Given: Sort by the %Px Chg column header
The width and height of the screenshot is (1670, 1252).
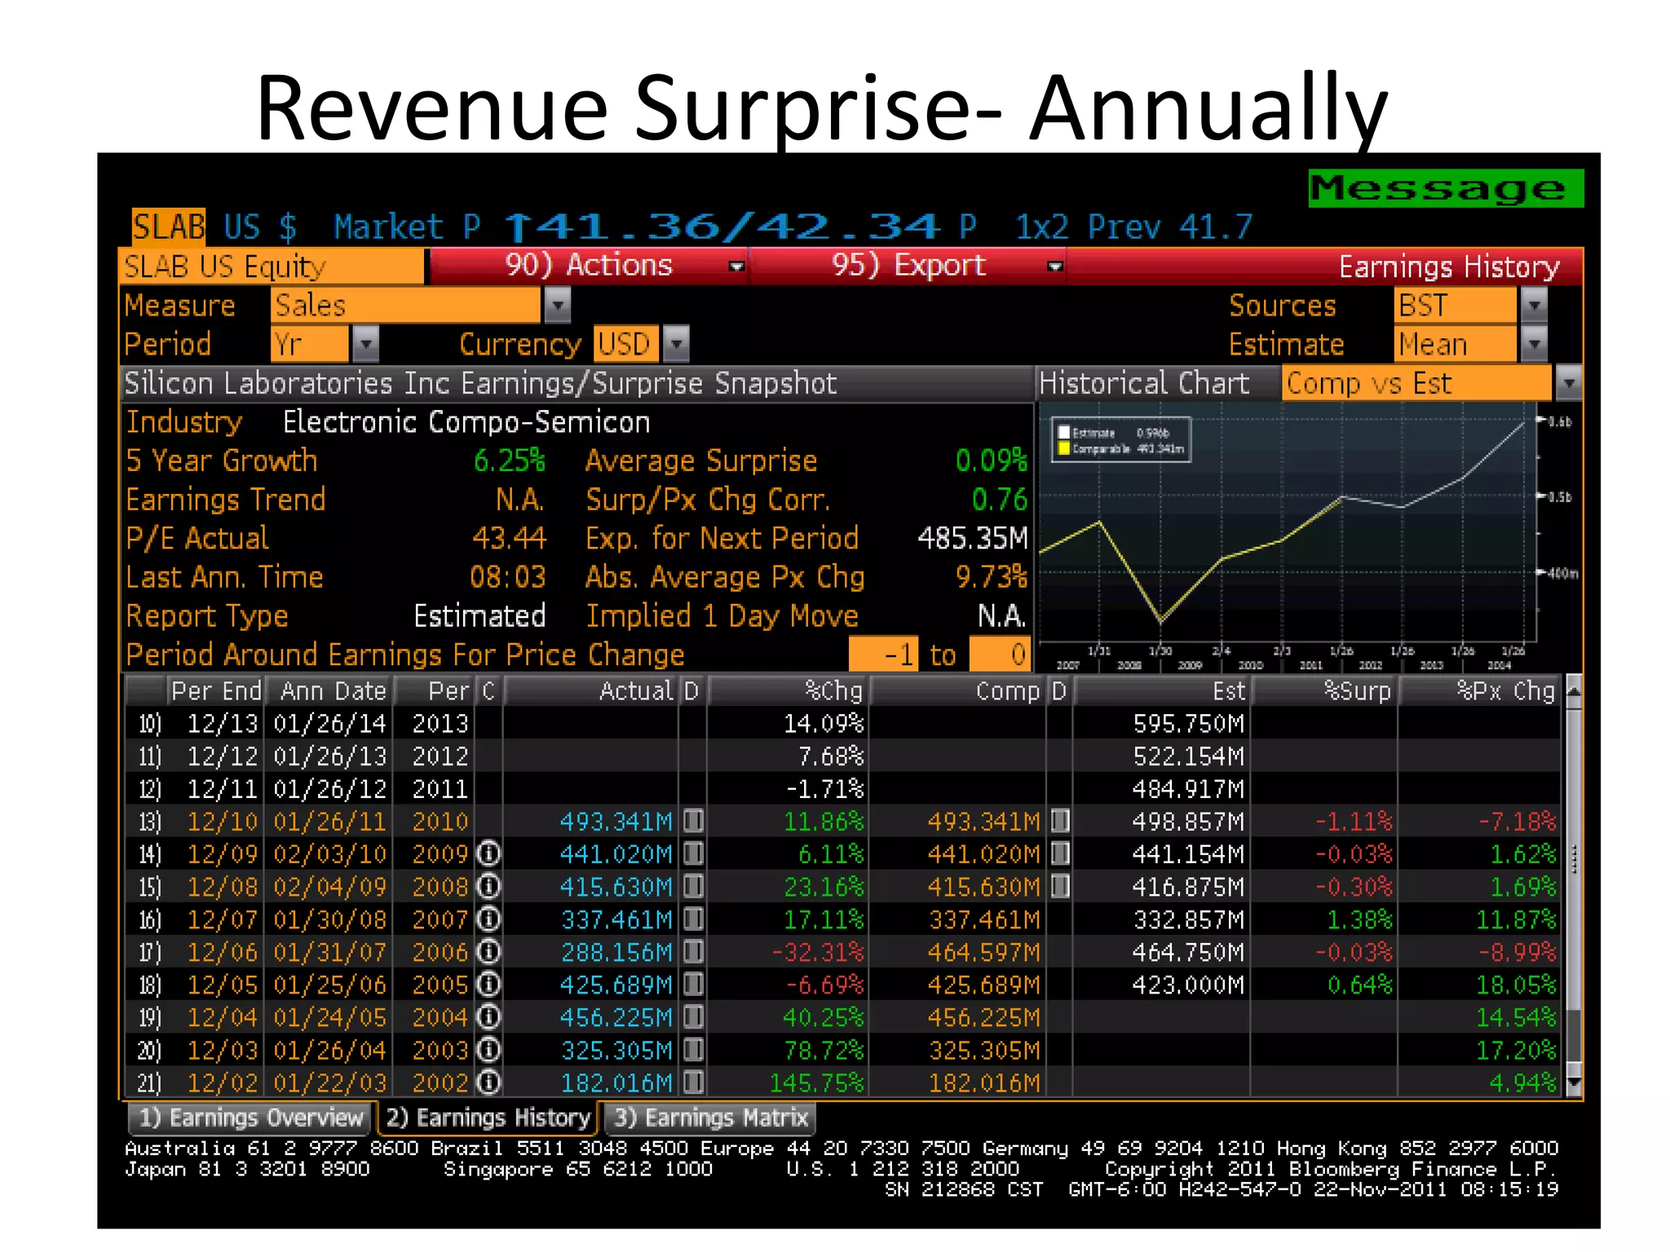Looking at the screenshot, I should (x=1479, y=691).
